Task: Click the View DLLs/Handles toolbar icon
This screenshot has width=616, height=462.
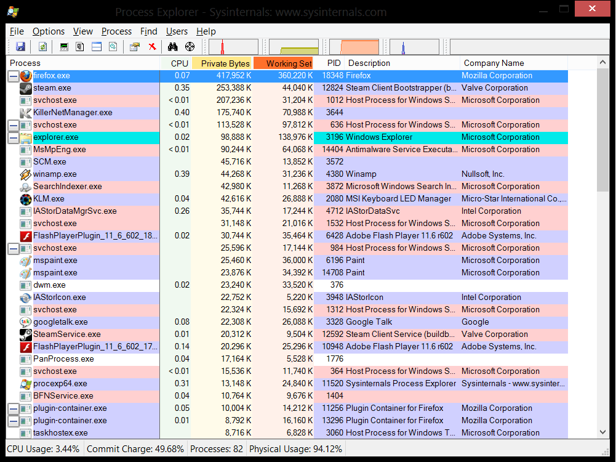Action: pyautogui.click(x=113, y=47)
